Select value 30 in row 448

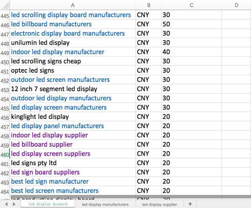192,43
